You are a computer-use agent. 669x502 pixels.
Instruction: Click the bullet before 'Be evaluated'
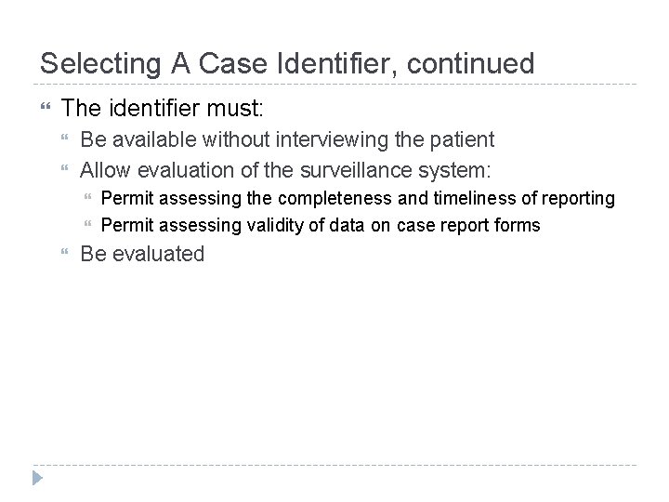pyautogui.click(x=65, y=254)
